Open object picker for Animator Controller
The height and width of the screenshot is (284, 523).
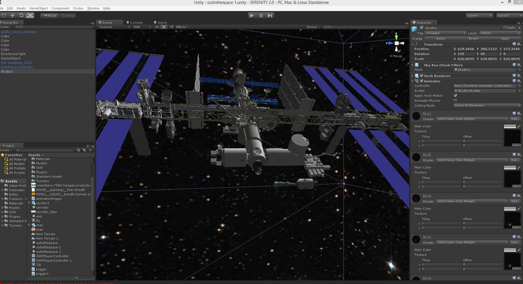(x=519, y=86)
